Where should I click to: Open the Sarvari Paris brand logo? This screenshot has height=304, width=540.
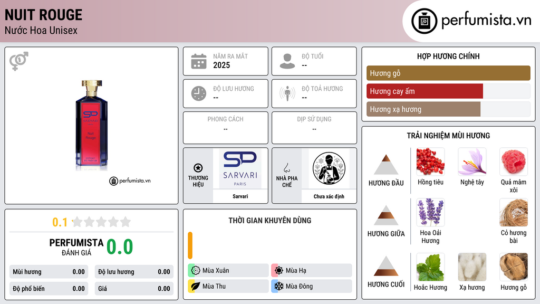[x=240, y=169]
